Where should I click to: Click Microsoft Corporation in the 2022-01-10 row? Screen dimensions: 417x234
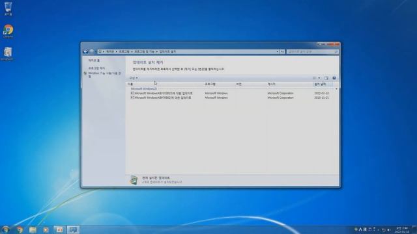click(280, 94)
